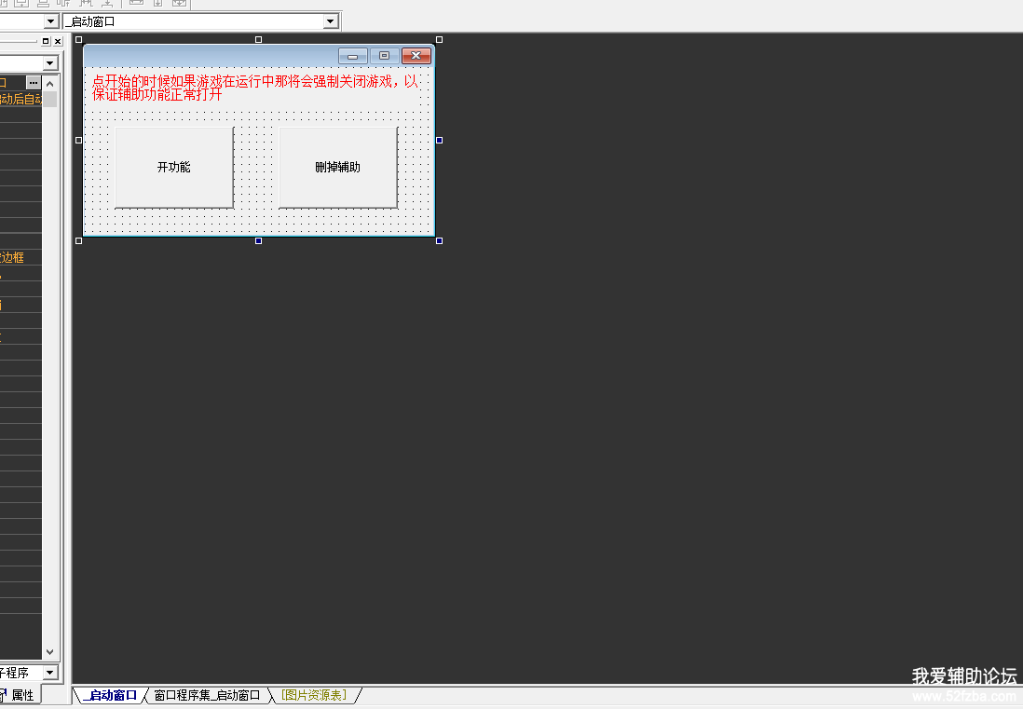
Task: Click the right-middle selection handle of the form
Action: (x=439, y=141)
